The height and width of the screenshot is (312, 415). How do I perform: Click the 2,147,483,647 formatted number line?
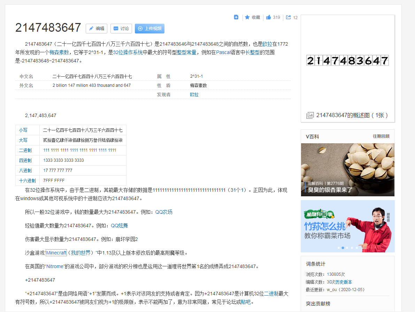click(x=40, y=115)
